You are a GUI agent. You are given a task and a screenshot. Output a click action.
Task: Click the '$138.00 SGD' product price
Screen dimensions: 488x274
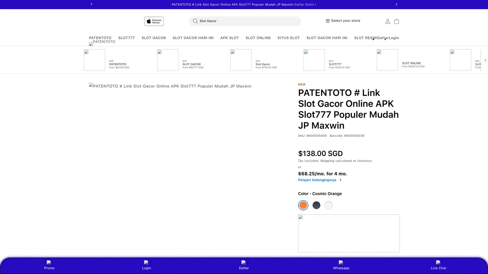[x=320, y=153]
